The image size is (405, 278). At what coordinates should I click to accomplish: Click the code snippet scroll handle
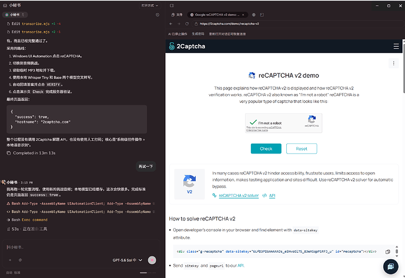pyautogui.click(x=397, y=252)
